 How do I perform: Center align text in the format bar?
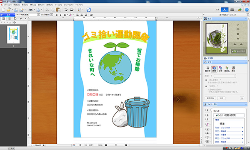[x=82, y=15]
